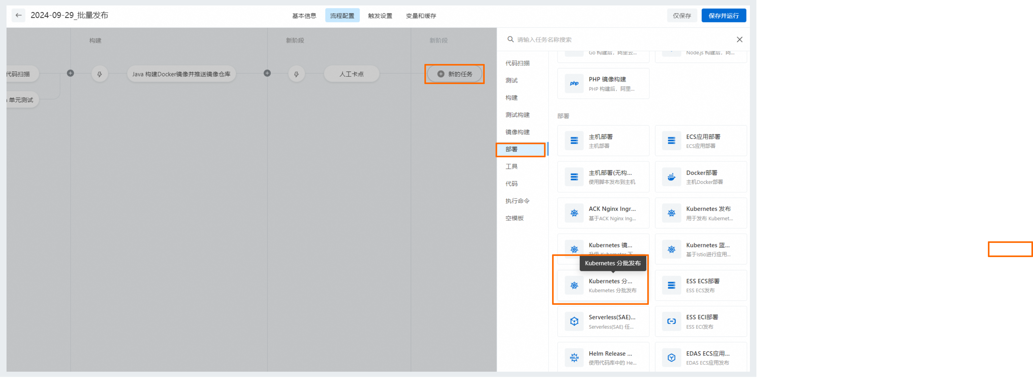Click the Helm Release icon
The image size is (1033, 378).
574,358
